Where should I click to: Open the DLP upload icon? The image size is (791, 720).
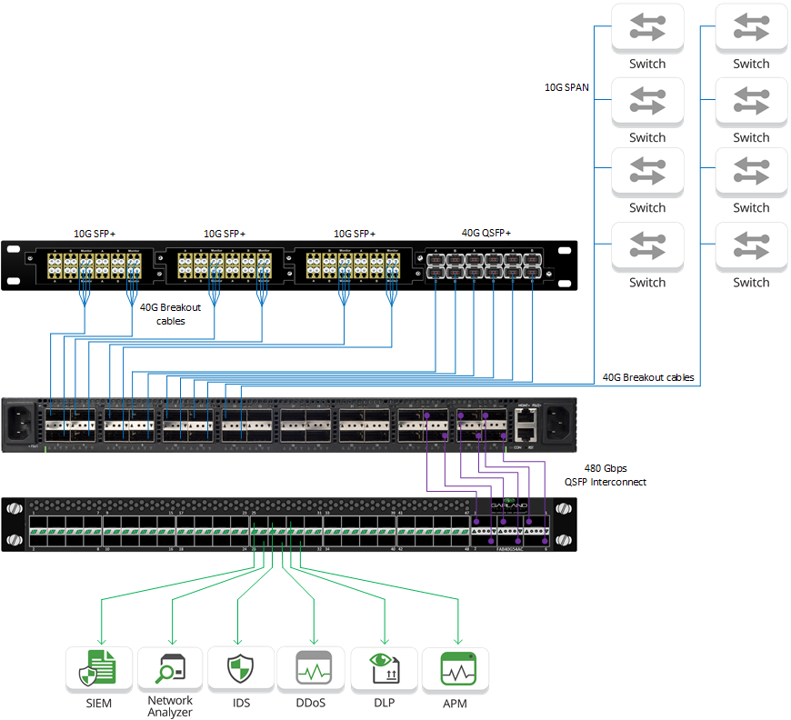pyautogui.click(x=384, y=667)
